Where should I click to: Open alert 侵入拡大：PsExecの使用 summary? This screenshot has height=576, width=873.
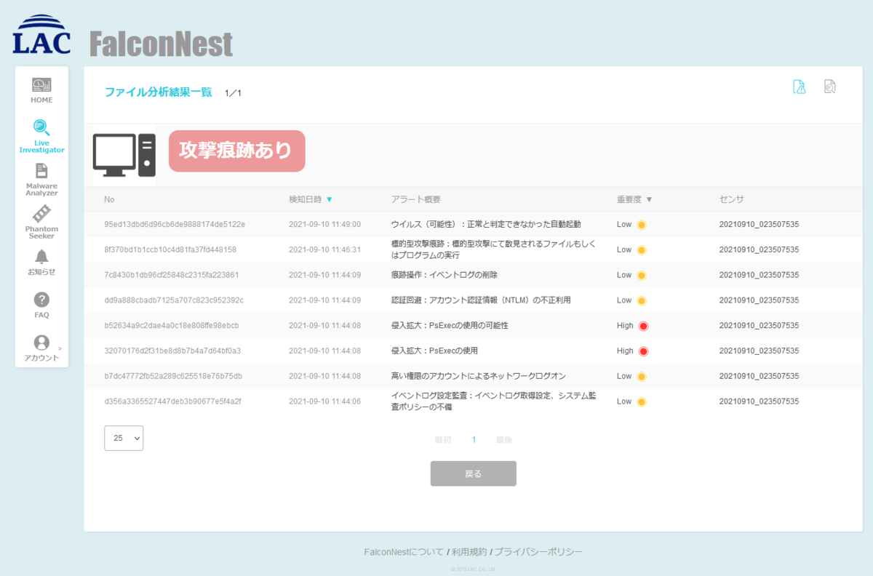pos(434,351)
